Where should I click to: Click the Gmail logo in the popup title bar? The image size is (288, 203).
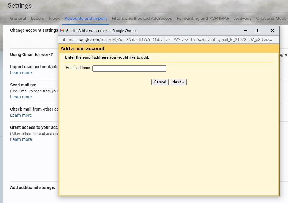tap(62, 30)
